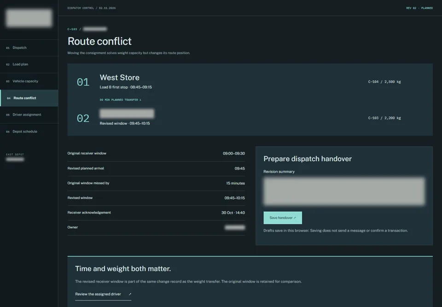The width and height of the screenshot is (442, 307).
Task: Click the DISPATCH CONTROL / 02.11.2026 header
Action: [x=91, y=8]
